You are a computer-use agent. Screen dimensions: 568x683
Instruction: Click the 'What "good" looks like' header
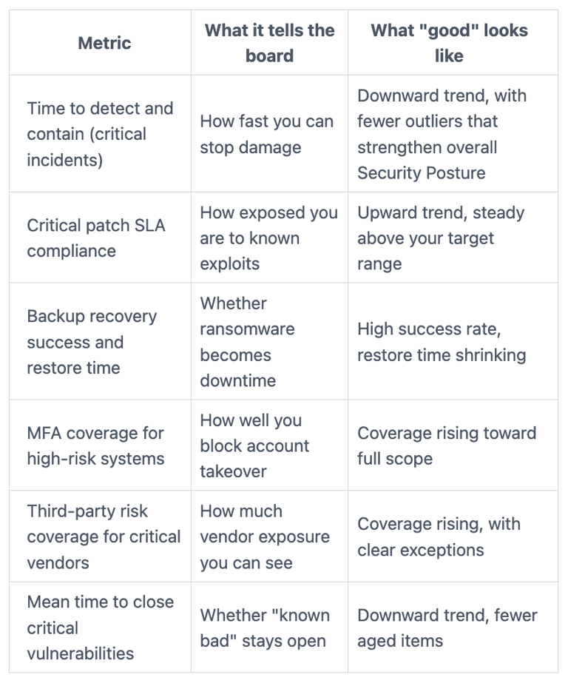point(453,43)
